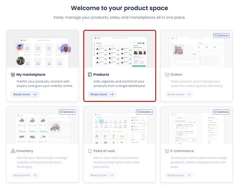This screenshot has height=189, width=239.
Task: Click the 'Create your online store' description
Action: pos(199,162)
